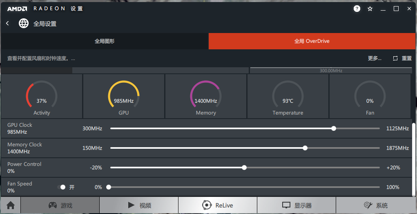Click the star favorites icon

pyautogui.click(x=370, y=9)
